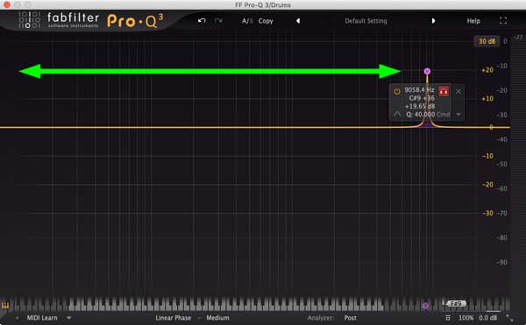Toggle the red headphones solo button

click(444, 91)
